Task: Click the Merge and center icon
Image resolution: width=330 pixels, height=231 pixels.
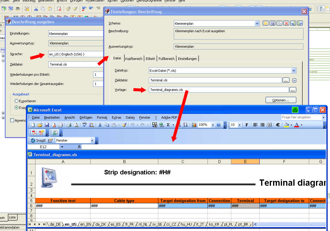Action: tap(269, 125)
